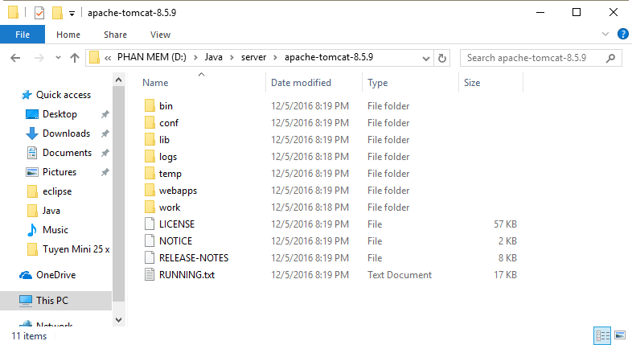Navigate to server breadcrumb

point(253,57)
